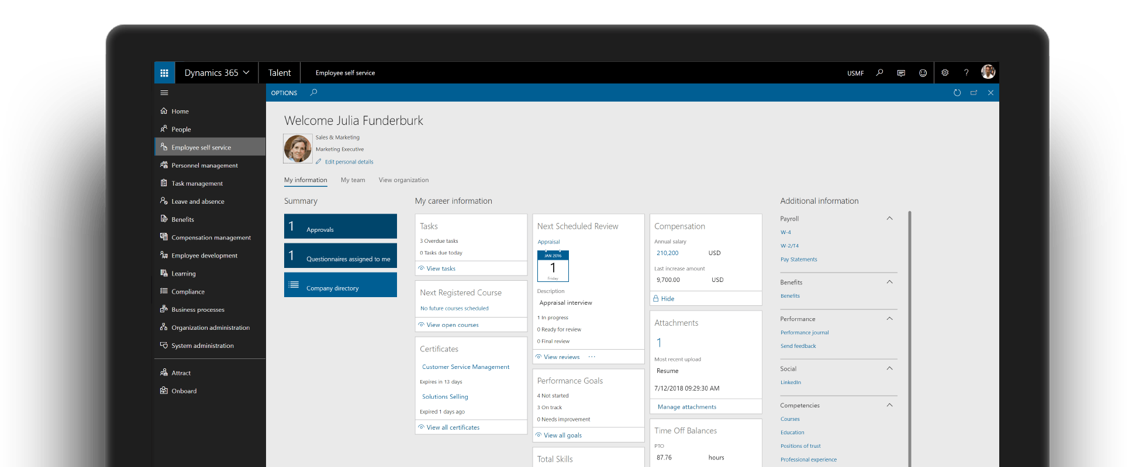Open the LinkedIn link
Screen dimensions: 1146x467
click(x=791, y=382)
